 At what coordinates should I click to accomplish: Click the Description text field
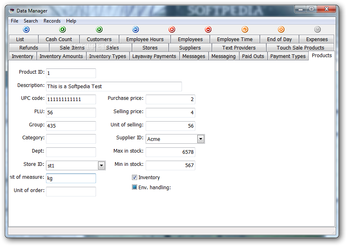114,86
